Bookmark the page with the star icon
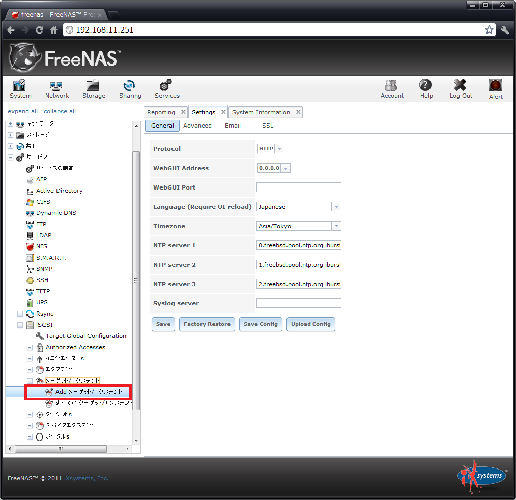Viewport: 516px width, 500px height. (489, 30)
